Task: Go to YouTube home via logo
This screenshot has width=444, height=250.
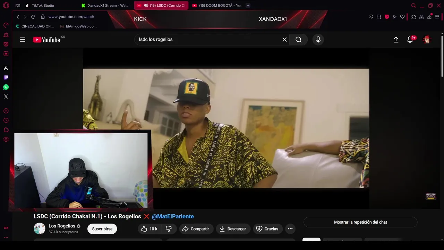Action: (47, 40)
